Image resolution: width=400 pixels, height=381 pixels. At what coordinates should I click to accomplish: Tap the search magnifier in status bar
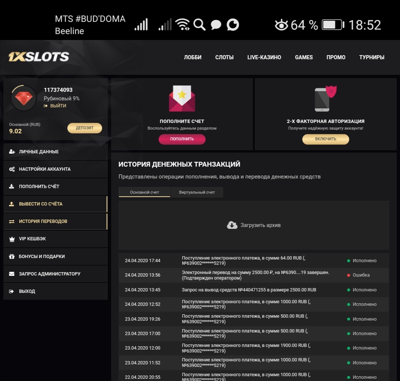click(x=200, y=25)
